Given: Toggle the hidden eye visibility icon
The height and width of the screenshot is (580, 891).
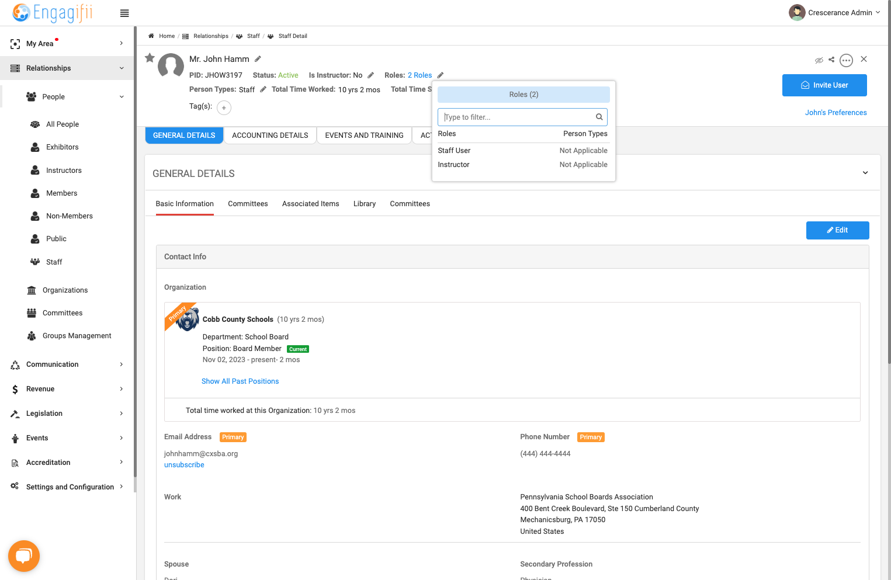Looking at the screenshot, I should [x=819, y=60].
